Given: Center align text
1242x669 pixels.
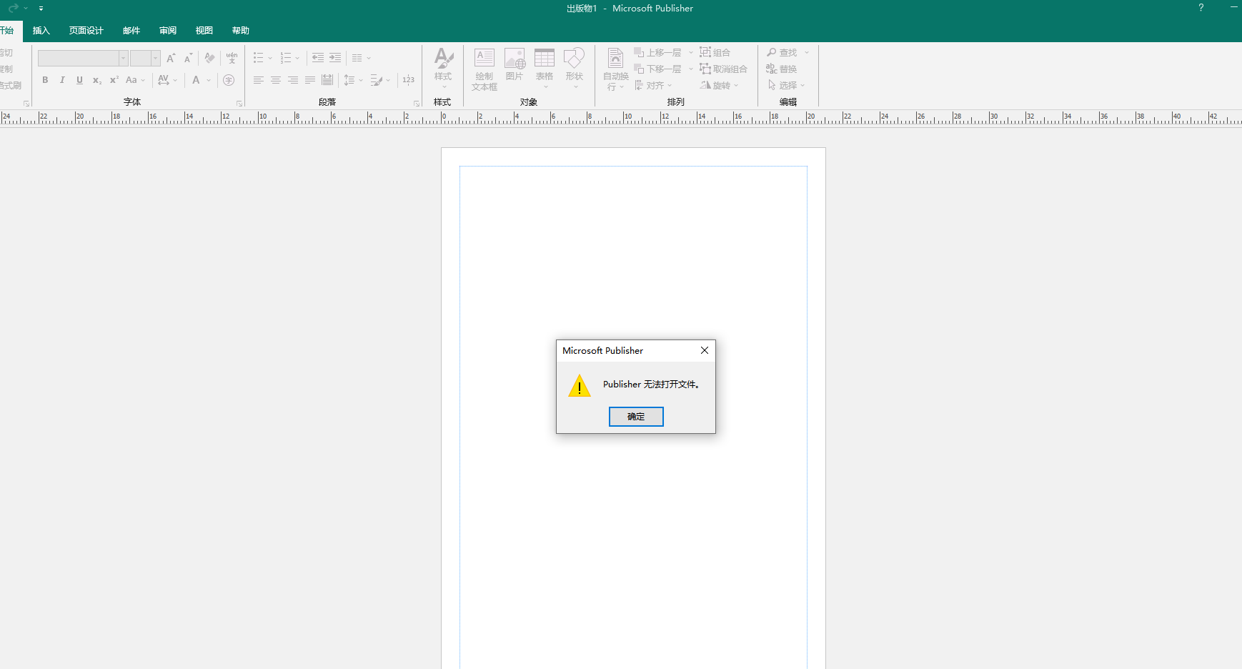Looking at the screenshot, I should pos(276,80).
